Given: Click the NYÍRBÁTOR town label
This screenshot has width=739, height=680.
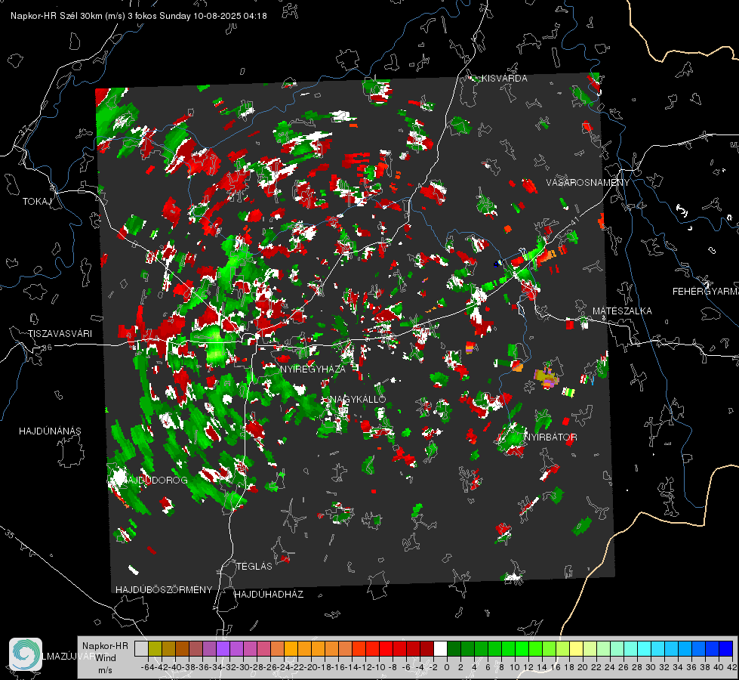Looking at the screenshot, I should [x=550, y=437].
